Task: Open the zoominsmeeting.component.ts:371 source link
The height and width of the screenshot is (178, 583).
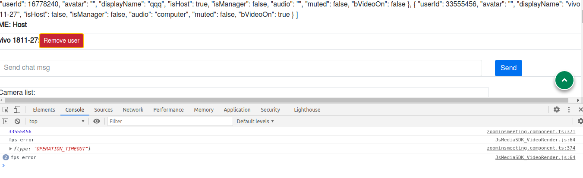Action: tap(531, 132)
